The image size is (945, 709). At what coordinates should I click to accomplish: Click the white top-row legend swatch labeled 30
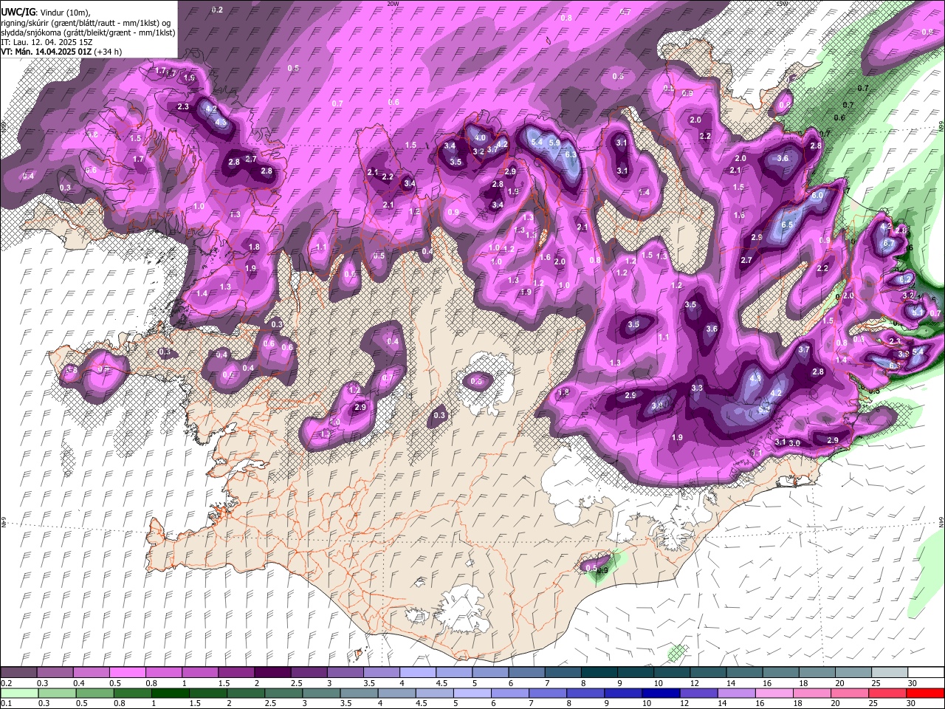(926, 673)
